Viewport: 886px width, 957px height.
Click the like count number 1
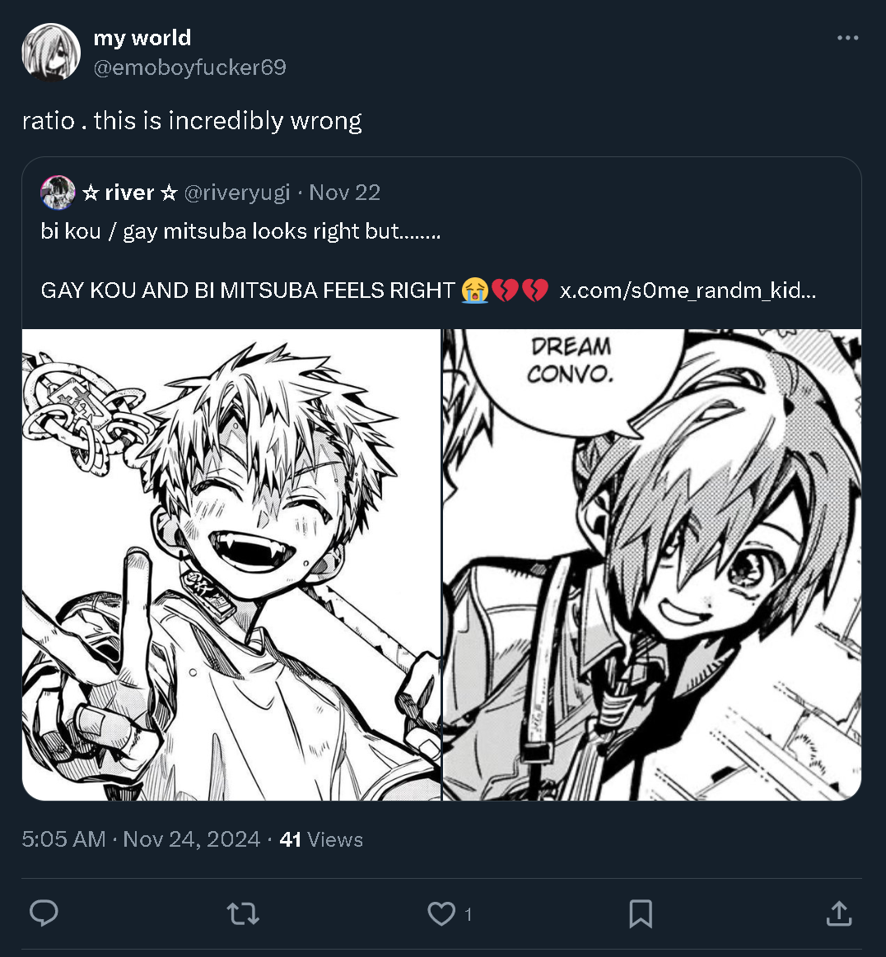[468, 914]
